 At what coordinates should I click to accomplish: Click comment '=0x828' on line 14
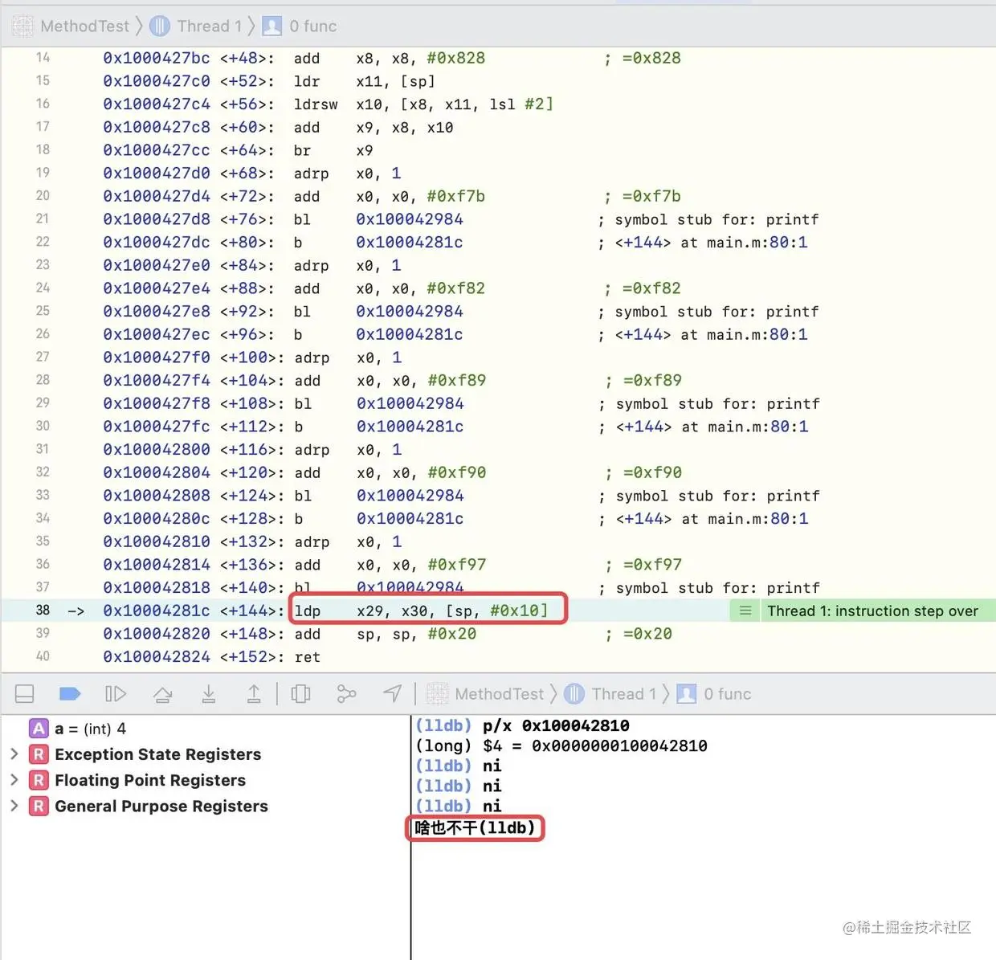[x=651, y=58]
